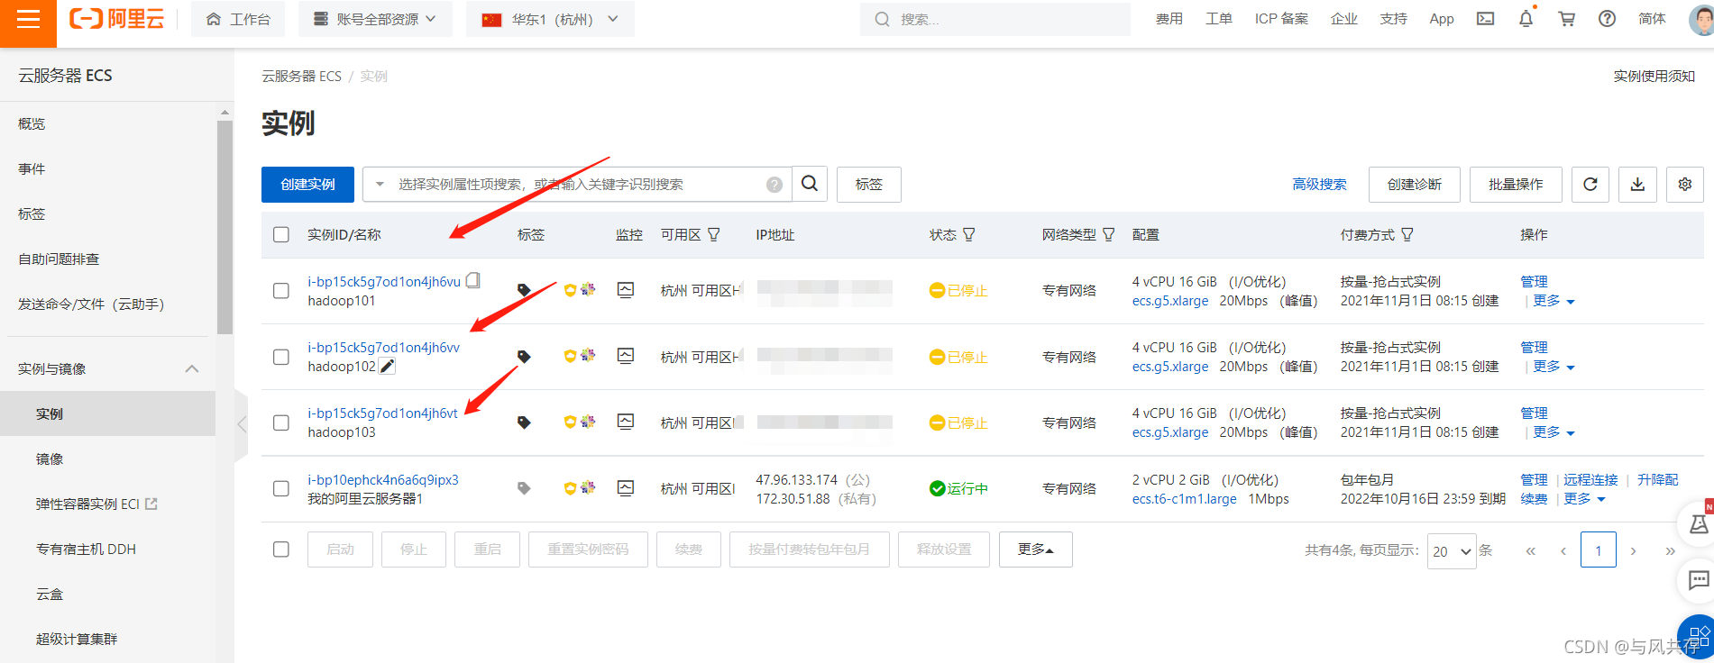
Task: Click the 标签 filter button
Action: point(869,185)
